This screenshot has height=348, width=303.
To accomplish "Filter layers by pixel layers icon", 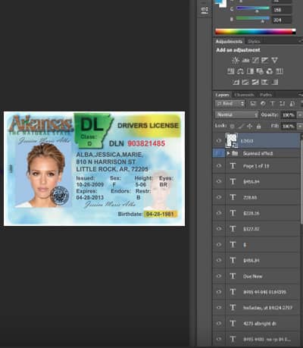I will pos(253,103).
